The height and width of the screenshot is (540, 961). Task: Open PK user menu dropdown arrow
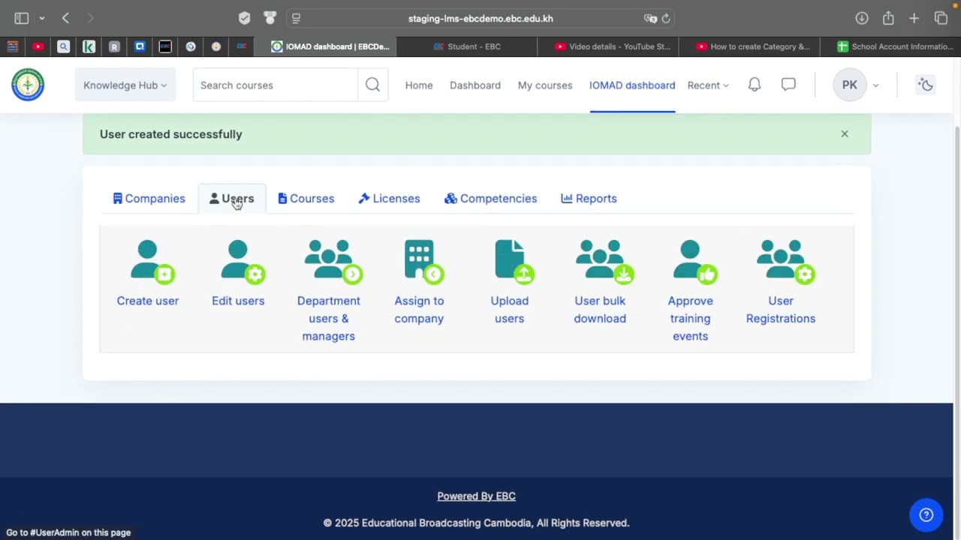pyautogui.click(x=875, y=85)
